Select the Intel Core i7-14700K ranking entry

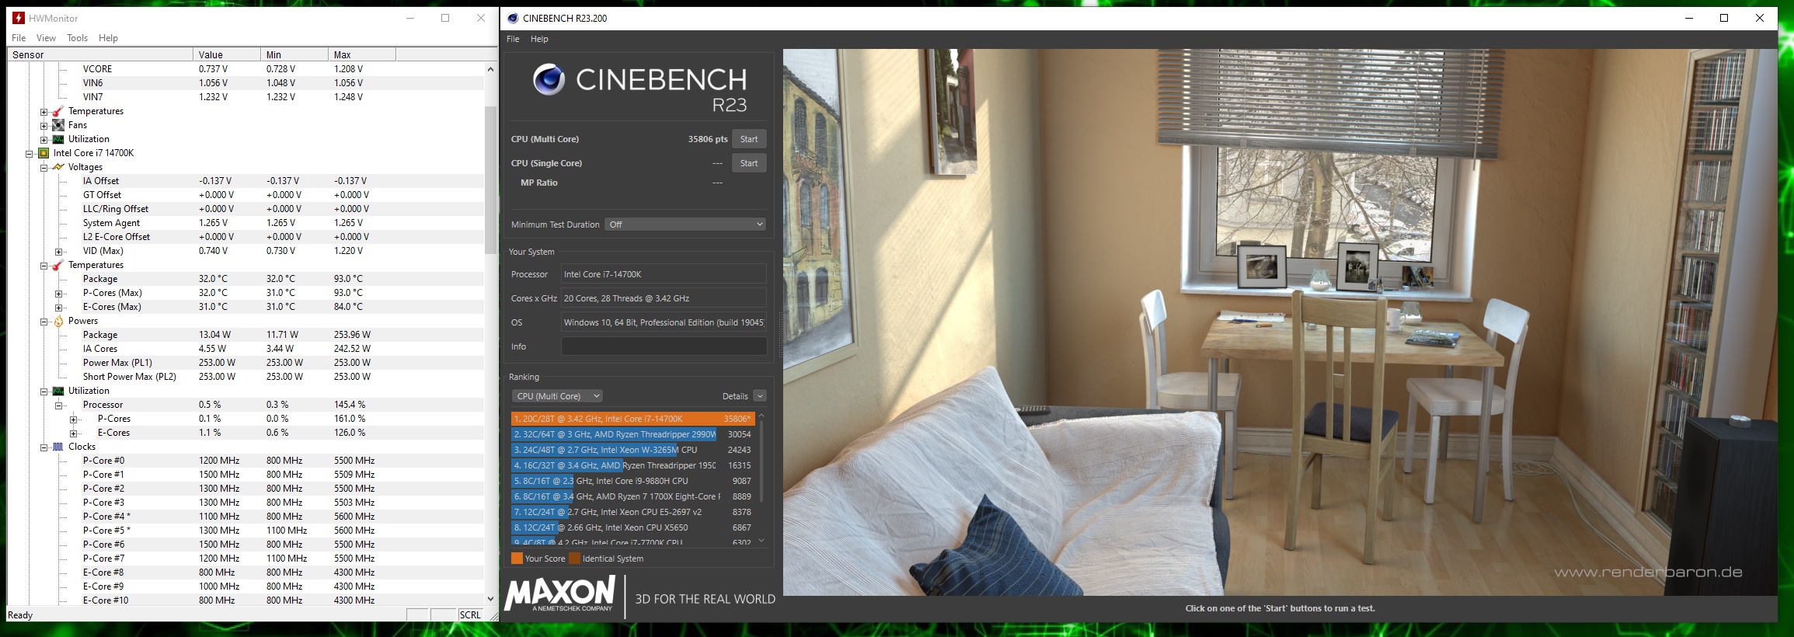632,419
